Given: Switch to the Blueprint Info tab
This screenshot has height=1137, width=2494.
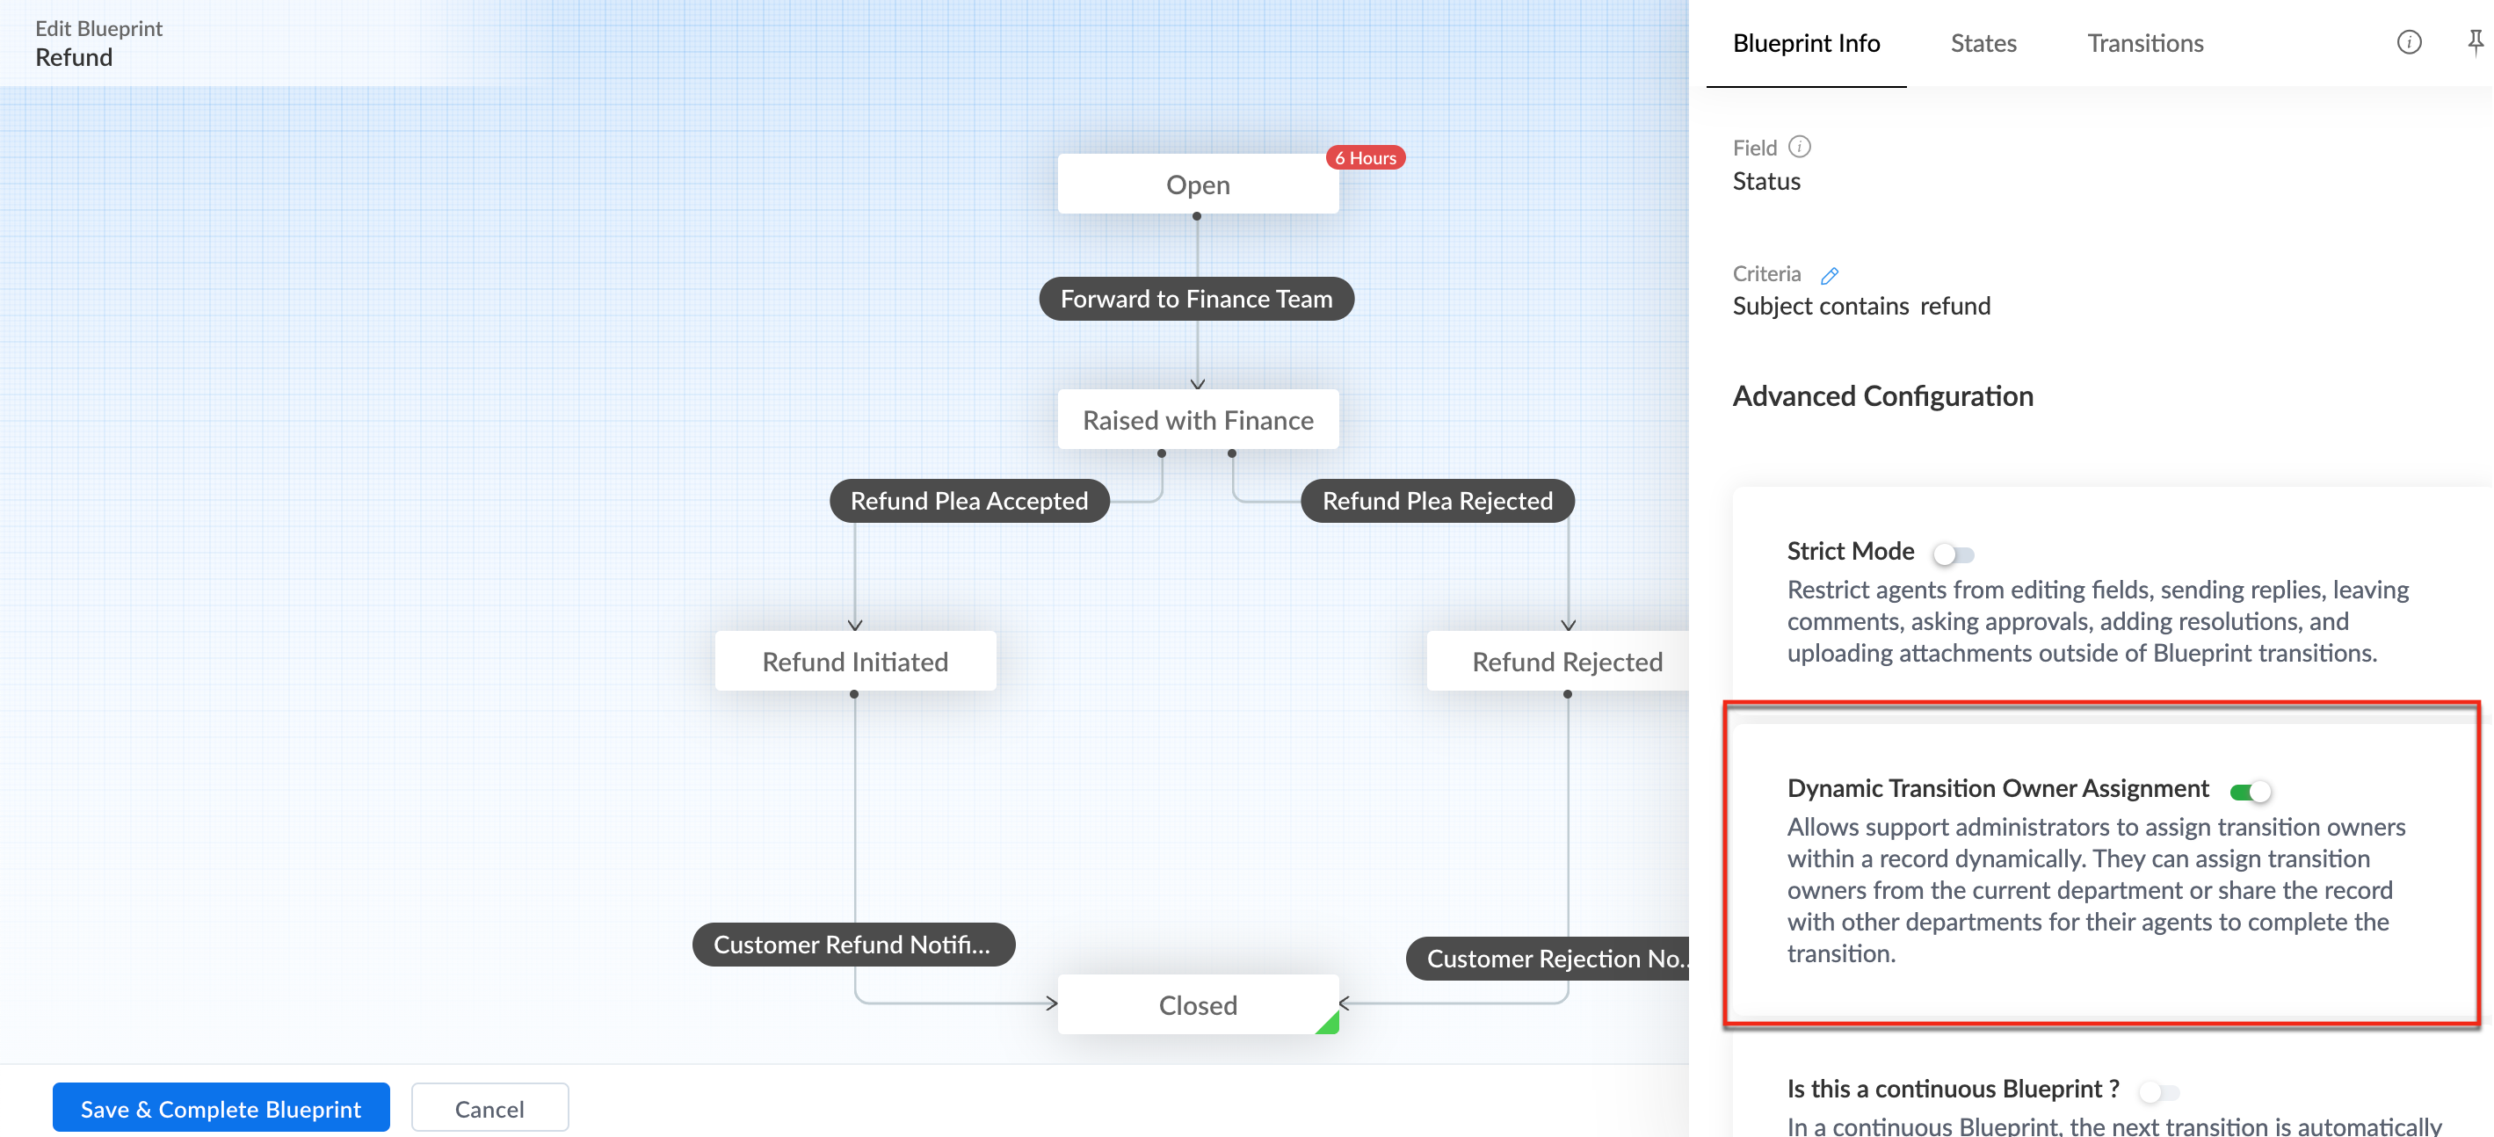Looking at the screenshot, I should click(1806, 44).
